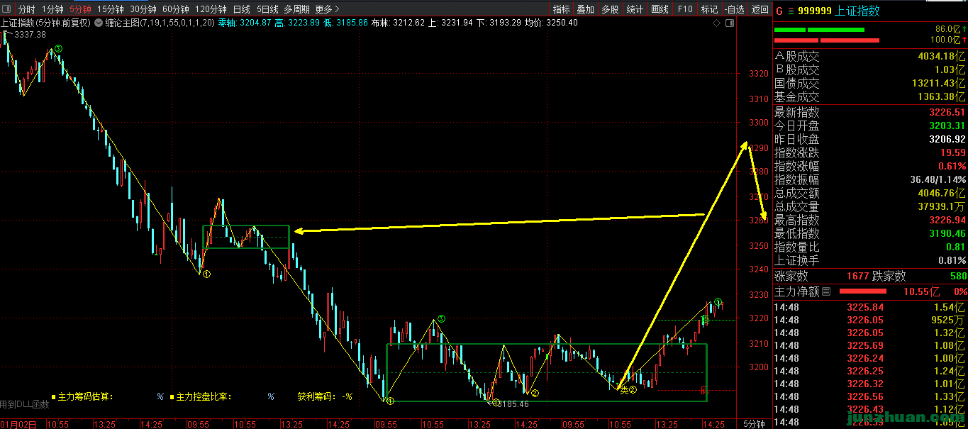Click the 100.0亿 sell volume value
968x429 pixels.
pyautogui.click(x=945, y=40)
